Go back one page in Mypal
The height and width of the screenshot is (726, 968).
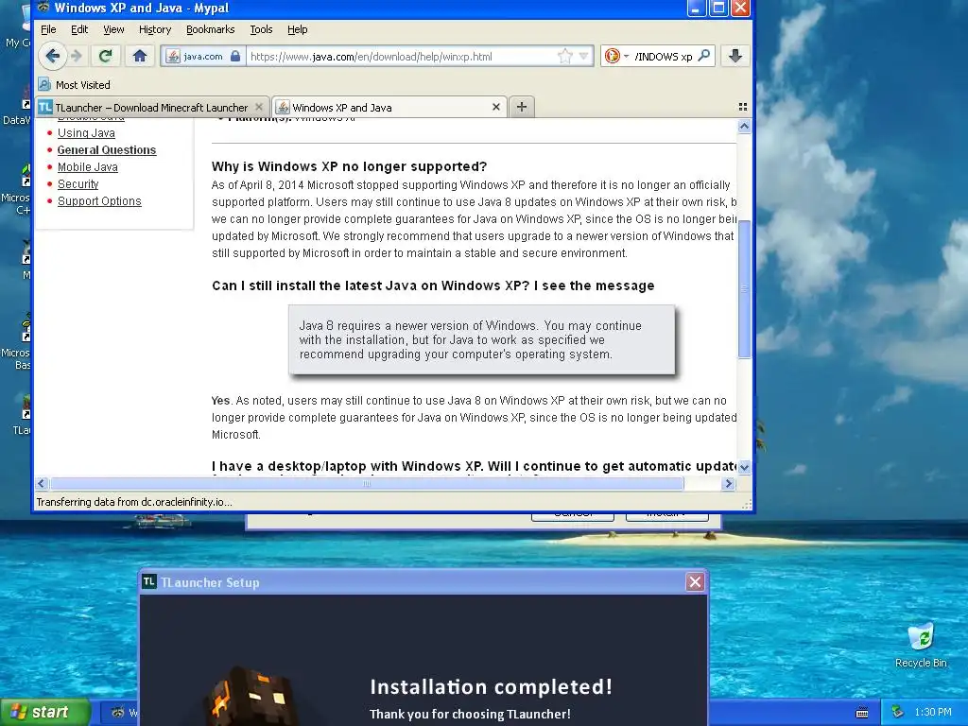(x=53, y=56)
